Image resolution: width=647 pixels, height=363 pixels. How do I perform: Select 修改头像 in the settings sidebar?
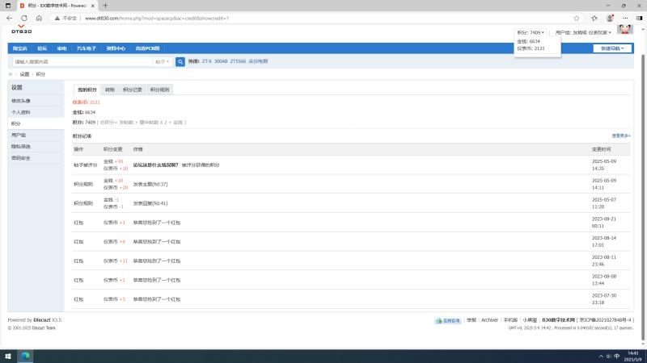(x=22, y=101)
